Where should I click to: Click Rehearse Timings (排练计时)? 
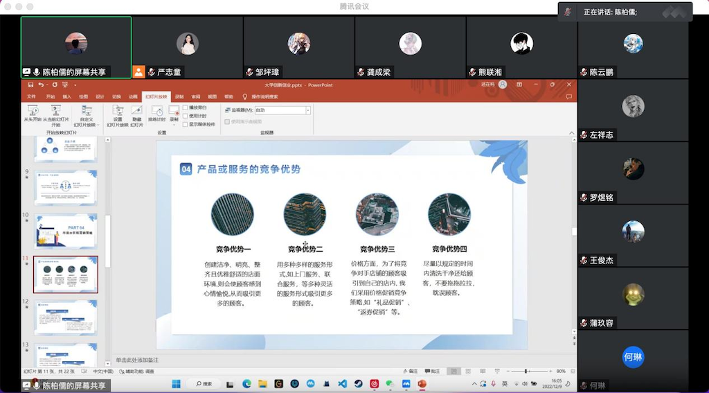pos(157,113)
